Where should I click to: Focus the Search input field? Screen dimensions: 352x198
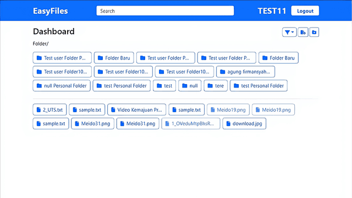165,11
